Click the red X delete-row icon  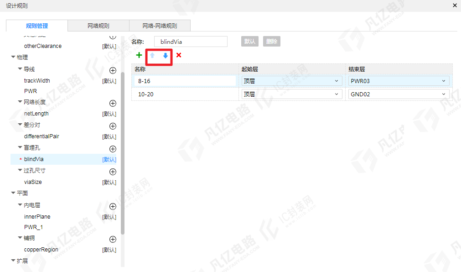[179, 55]
